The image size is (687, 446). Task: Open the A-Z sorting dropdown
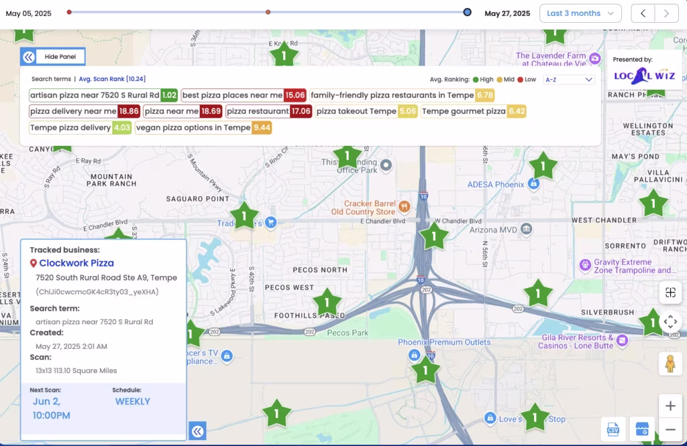click(x=568, y=80)
